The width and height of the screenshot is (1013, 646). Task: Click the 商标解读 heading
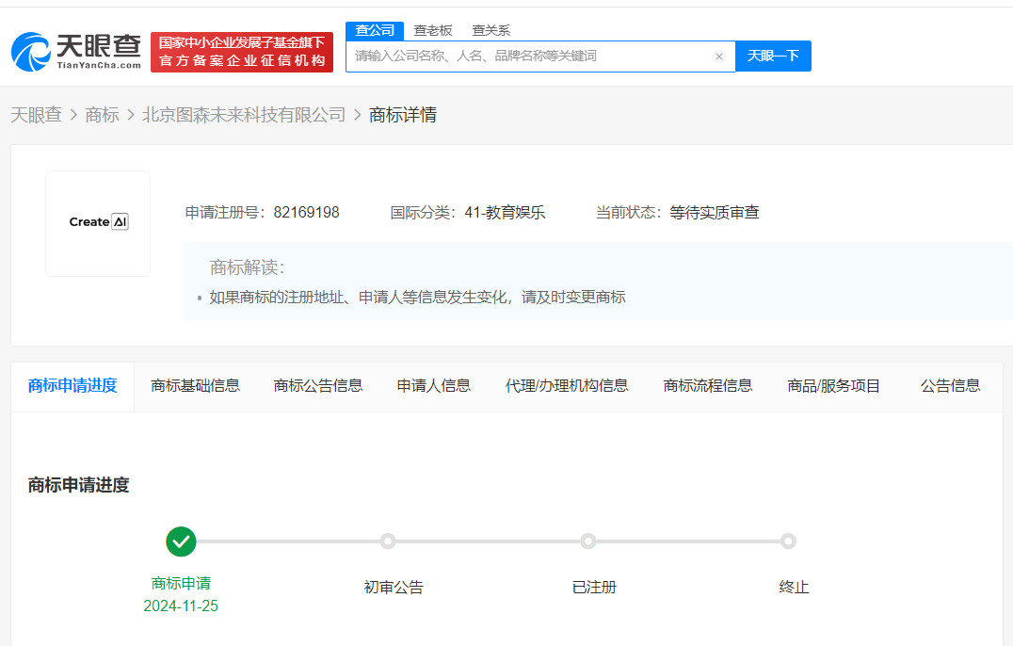(248, 267)
